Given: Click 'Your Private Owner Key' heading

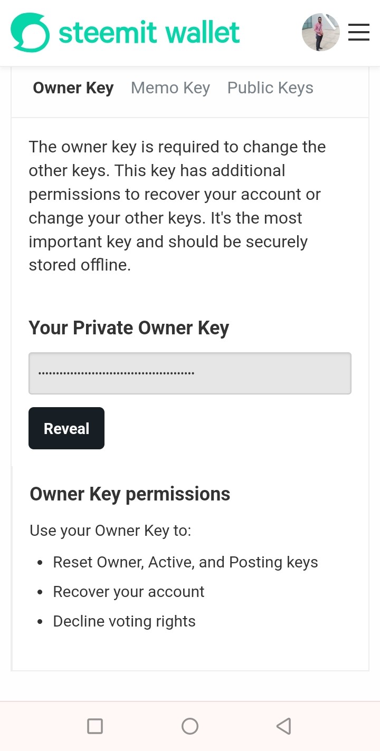Looking at the screenshot, I should pos(129,328).
